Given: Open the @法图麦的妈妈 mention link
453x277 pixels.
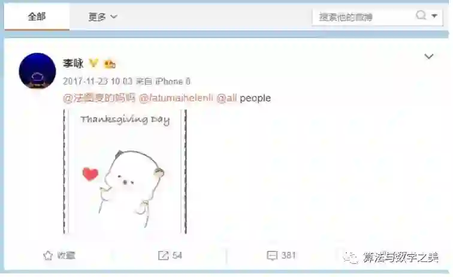Looking at the screenshot, I should pos(99,98).
